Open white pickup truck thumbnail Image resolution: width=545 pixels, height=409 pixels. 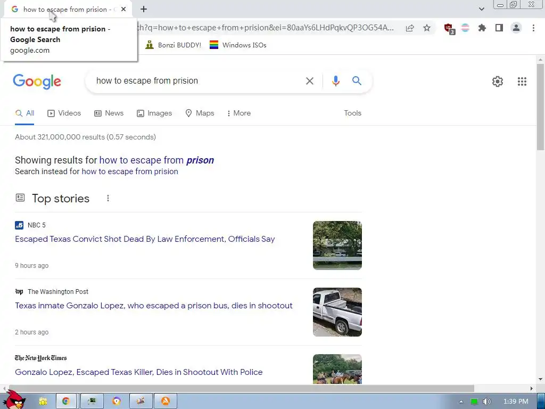[x=337, y=312]
